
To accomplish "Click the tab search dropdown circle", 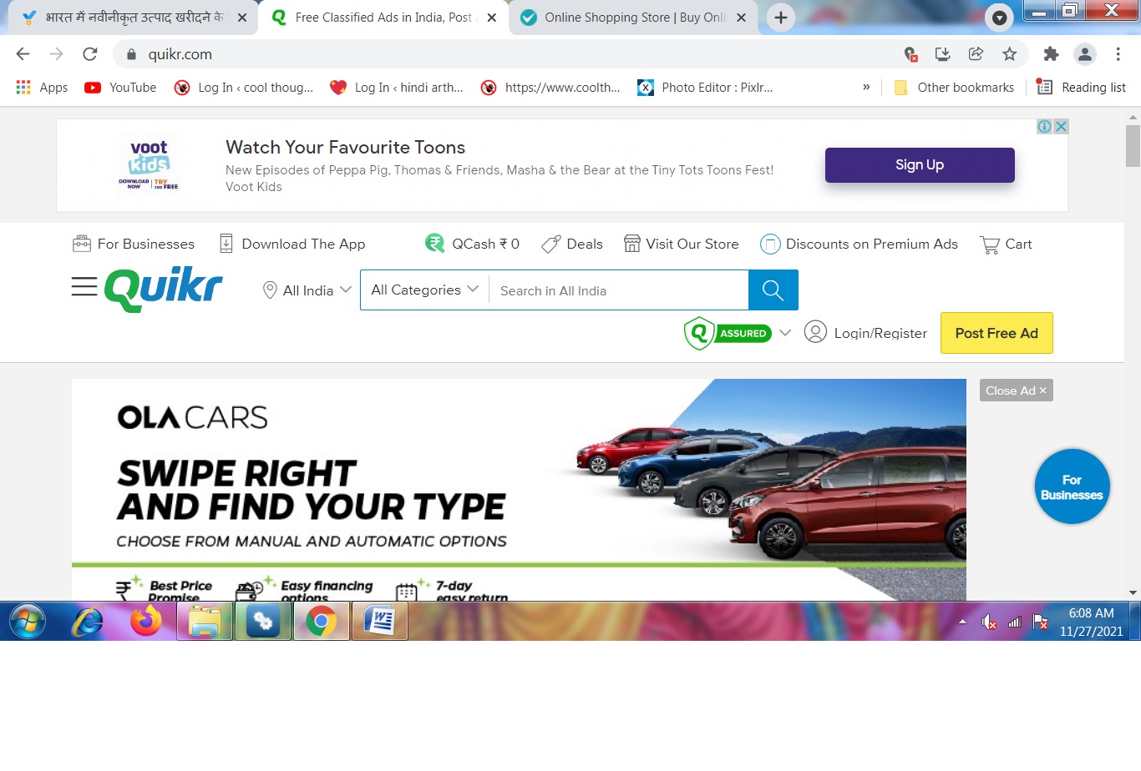I will click(x=999, y=18).
